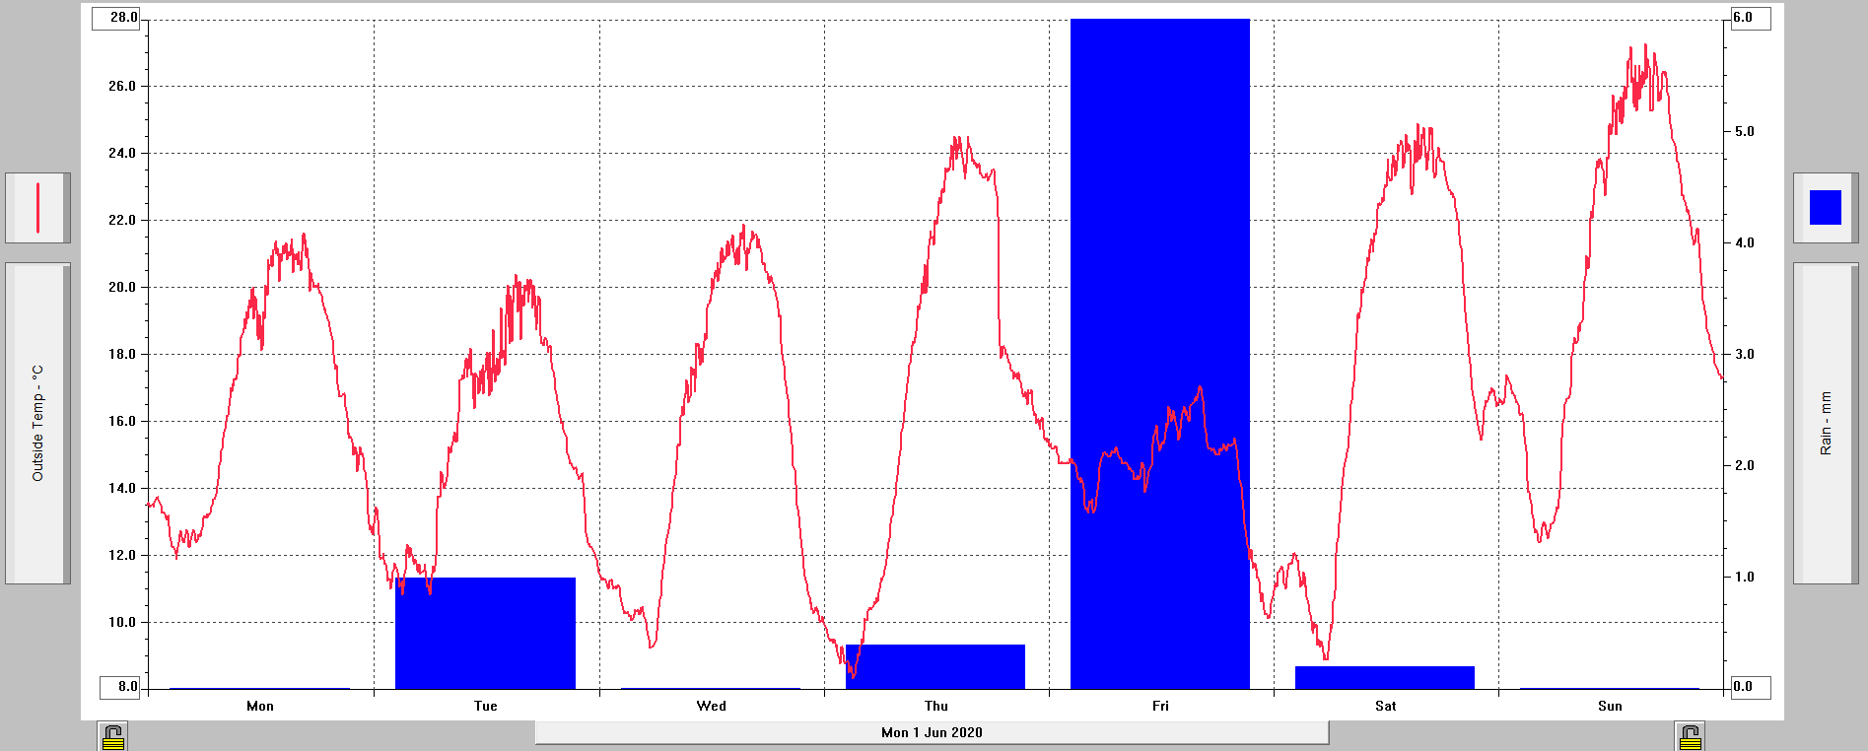
Task: Click the Rain - mm axis button
Action: (1825, 423)
